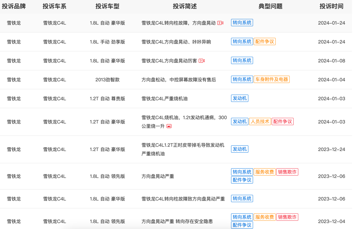Click date 2023-12-24
The height and width of the screenshot is (229, 354).
pos(332,149)
